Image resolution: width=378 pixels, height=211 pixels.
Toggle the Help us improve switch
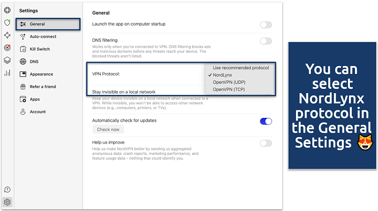(265, 143)
